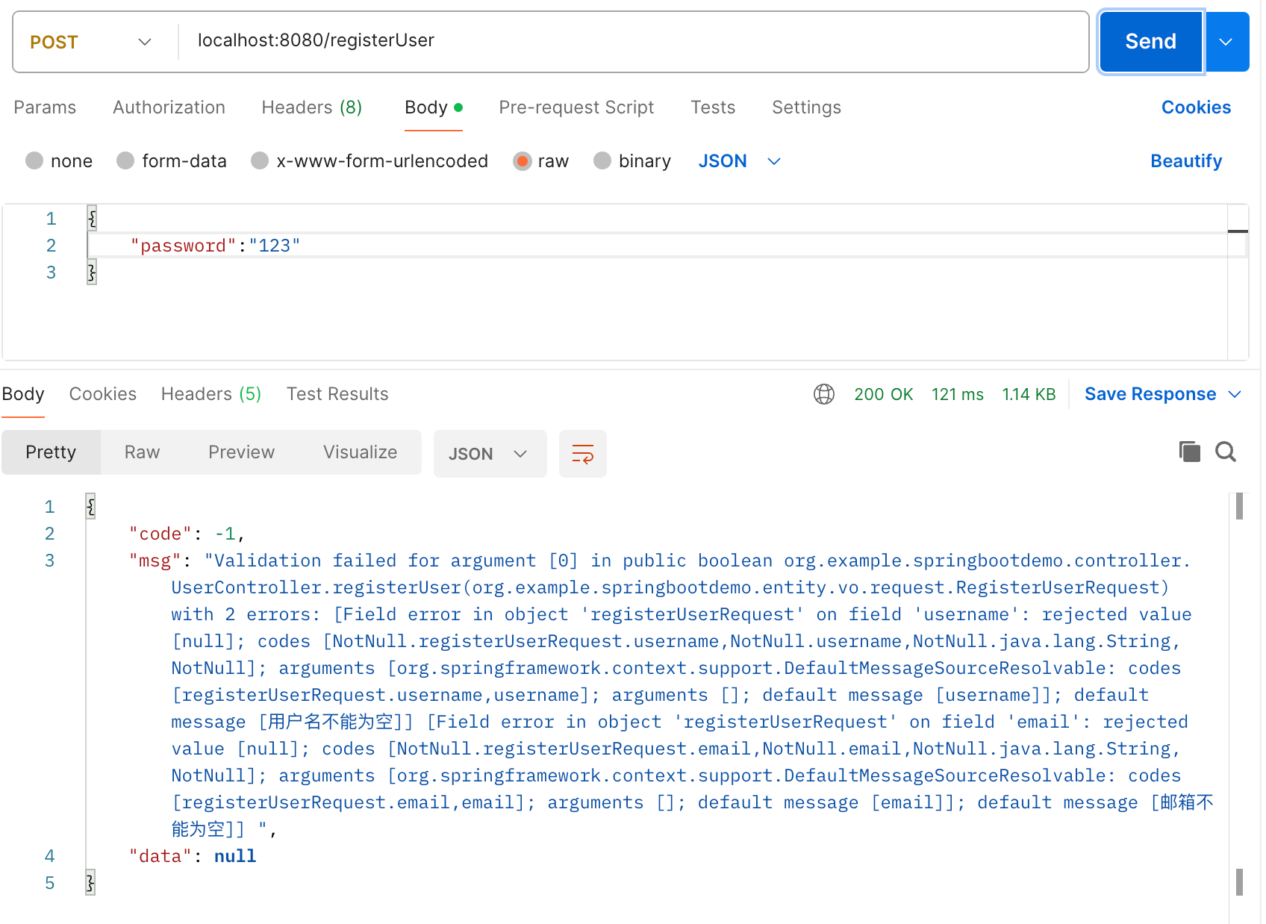Click the 1.14 KB response size
Viewport: 1266px width, 924px height.
(x=1029, y=394)
